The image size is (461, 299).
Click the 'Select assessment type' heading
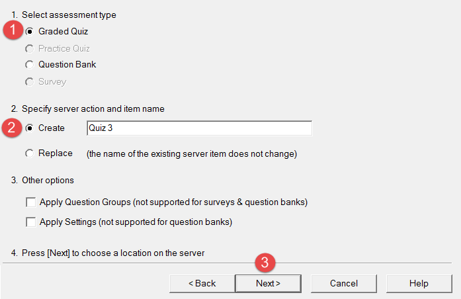coord(69,15)
